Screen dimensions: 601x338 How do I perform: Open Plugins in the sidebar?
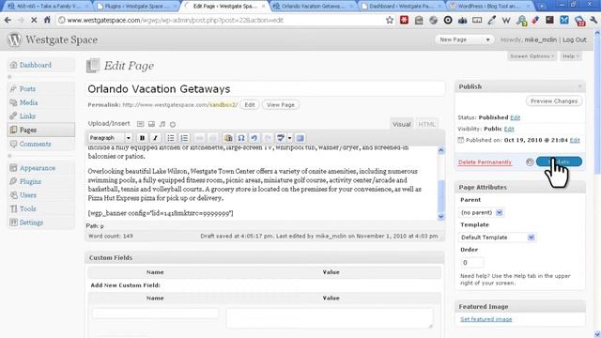click(x=30, y=181)
